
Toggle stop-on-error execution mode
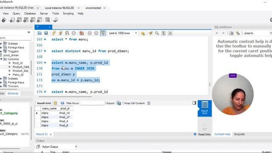coord(82,33)
